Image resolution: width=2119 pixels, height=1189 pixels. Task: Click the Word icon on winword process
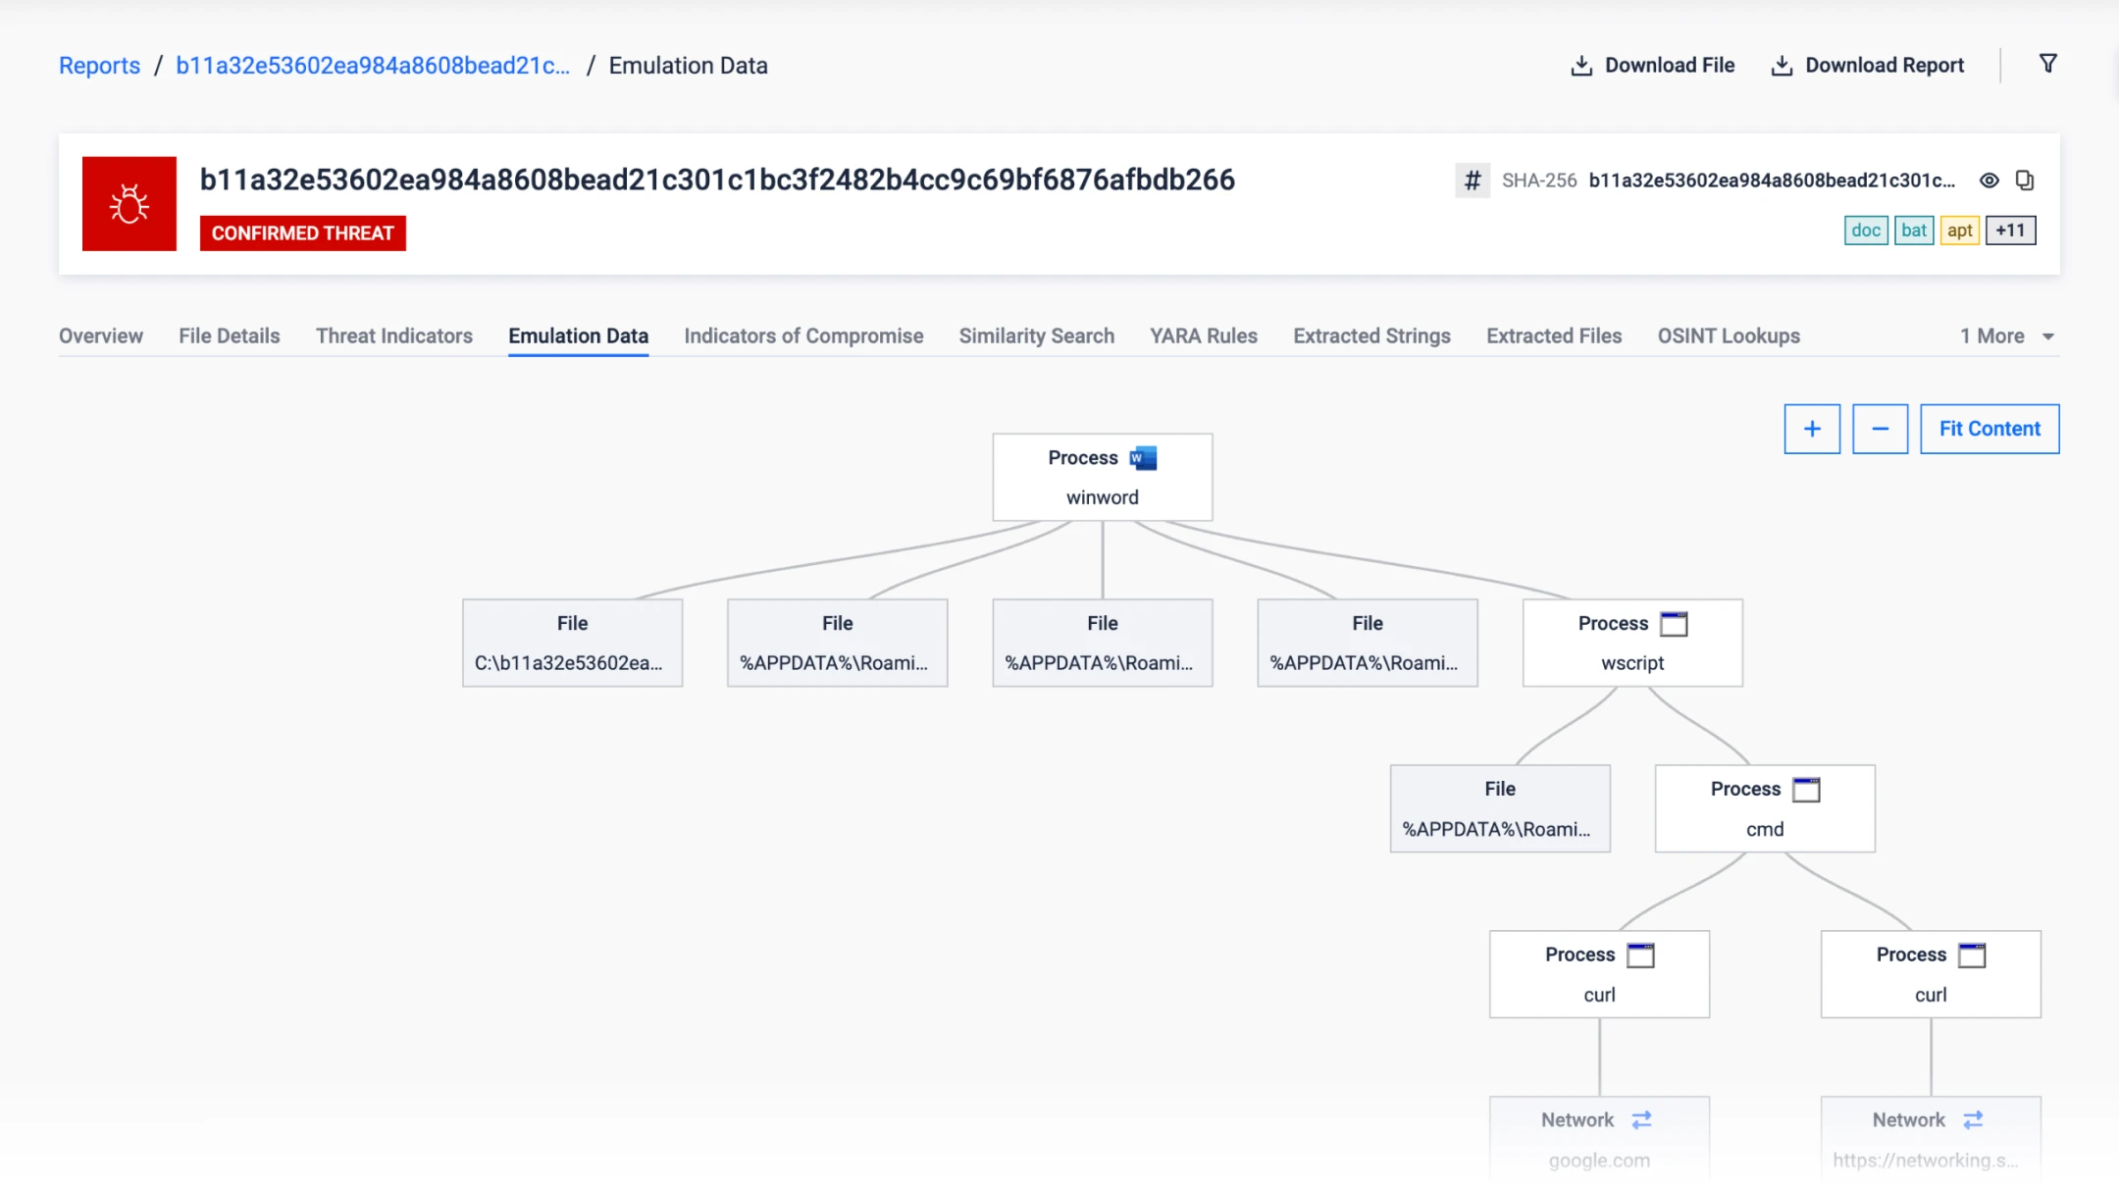coord(1143,458)
